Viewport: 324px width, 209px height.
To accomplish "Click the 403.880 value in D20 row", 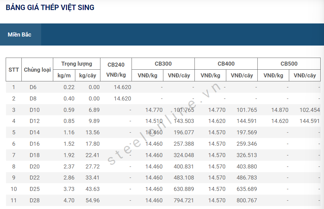I will coord(247,166).
